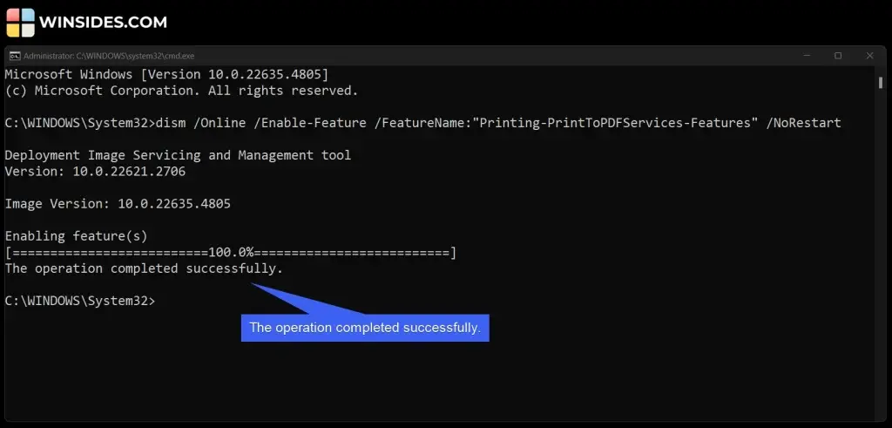Screen dimensions: 892x428
Task: Click the Microsoft Windows version header line
Action: pyautogui.click(x=166, y=75)
